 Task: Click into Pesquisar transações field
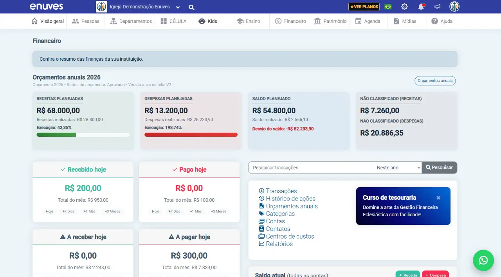[310, 168]
